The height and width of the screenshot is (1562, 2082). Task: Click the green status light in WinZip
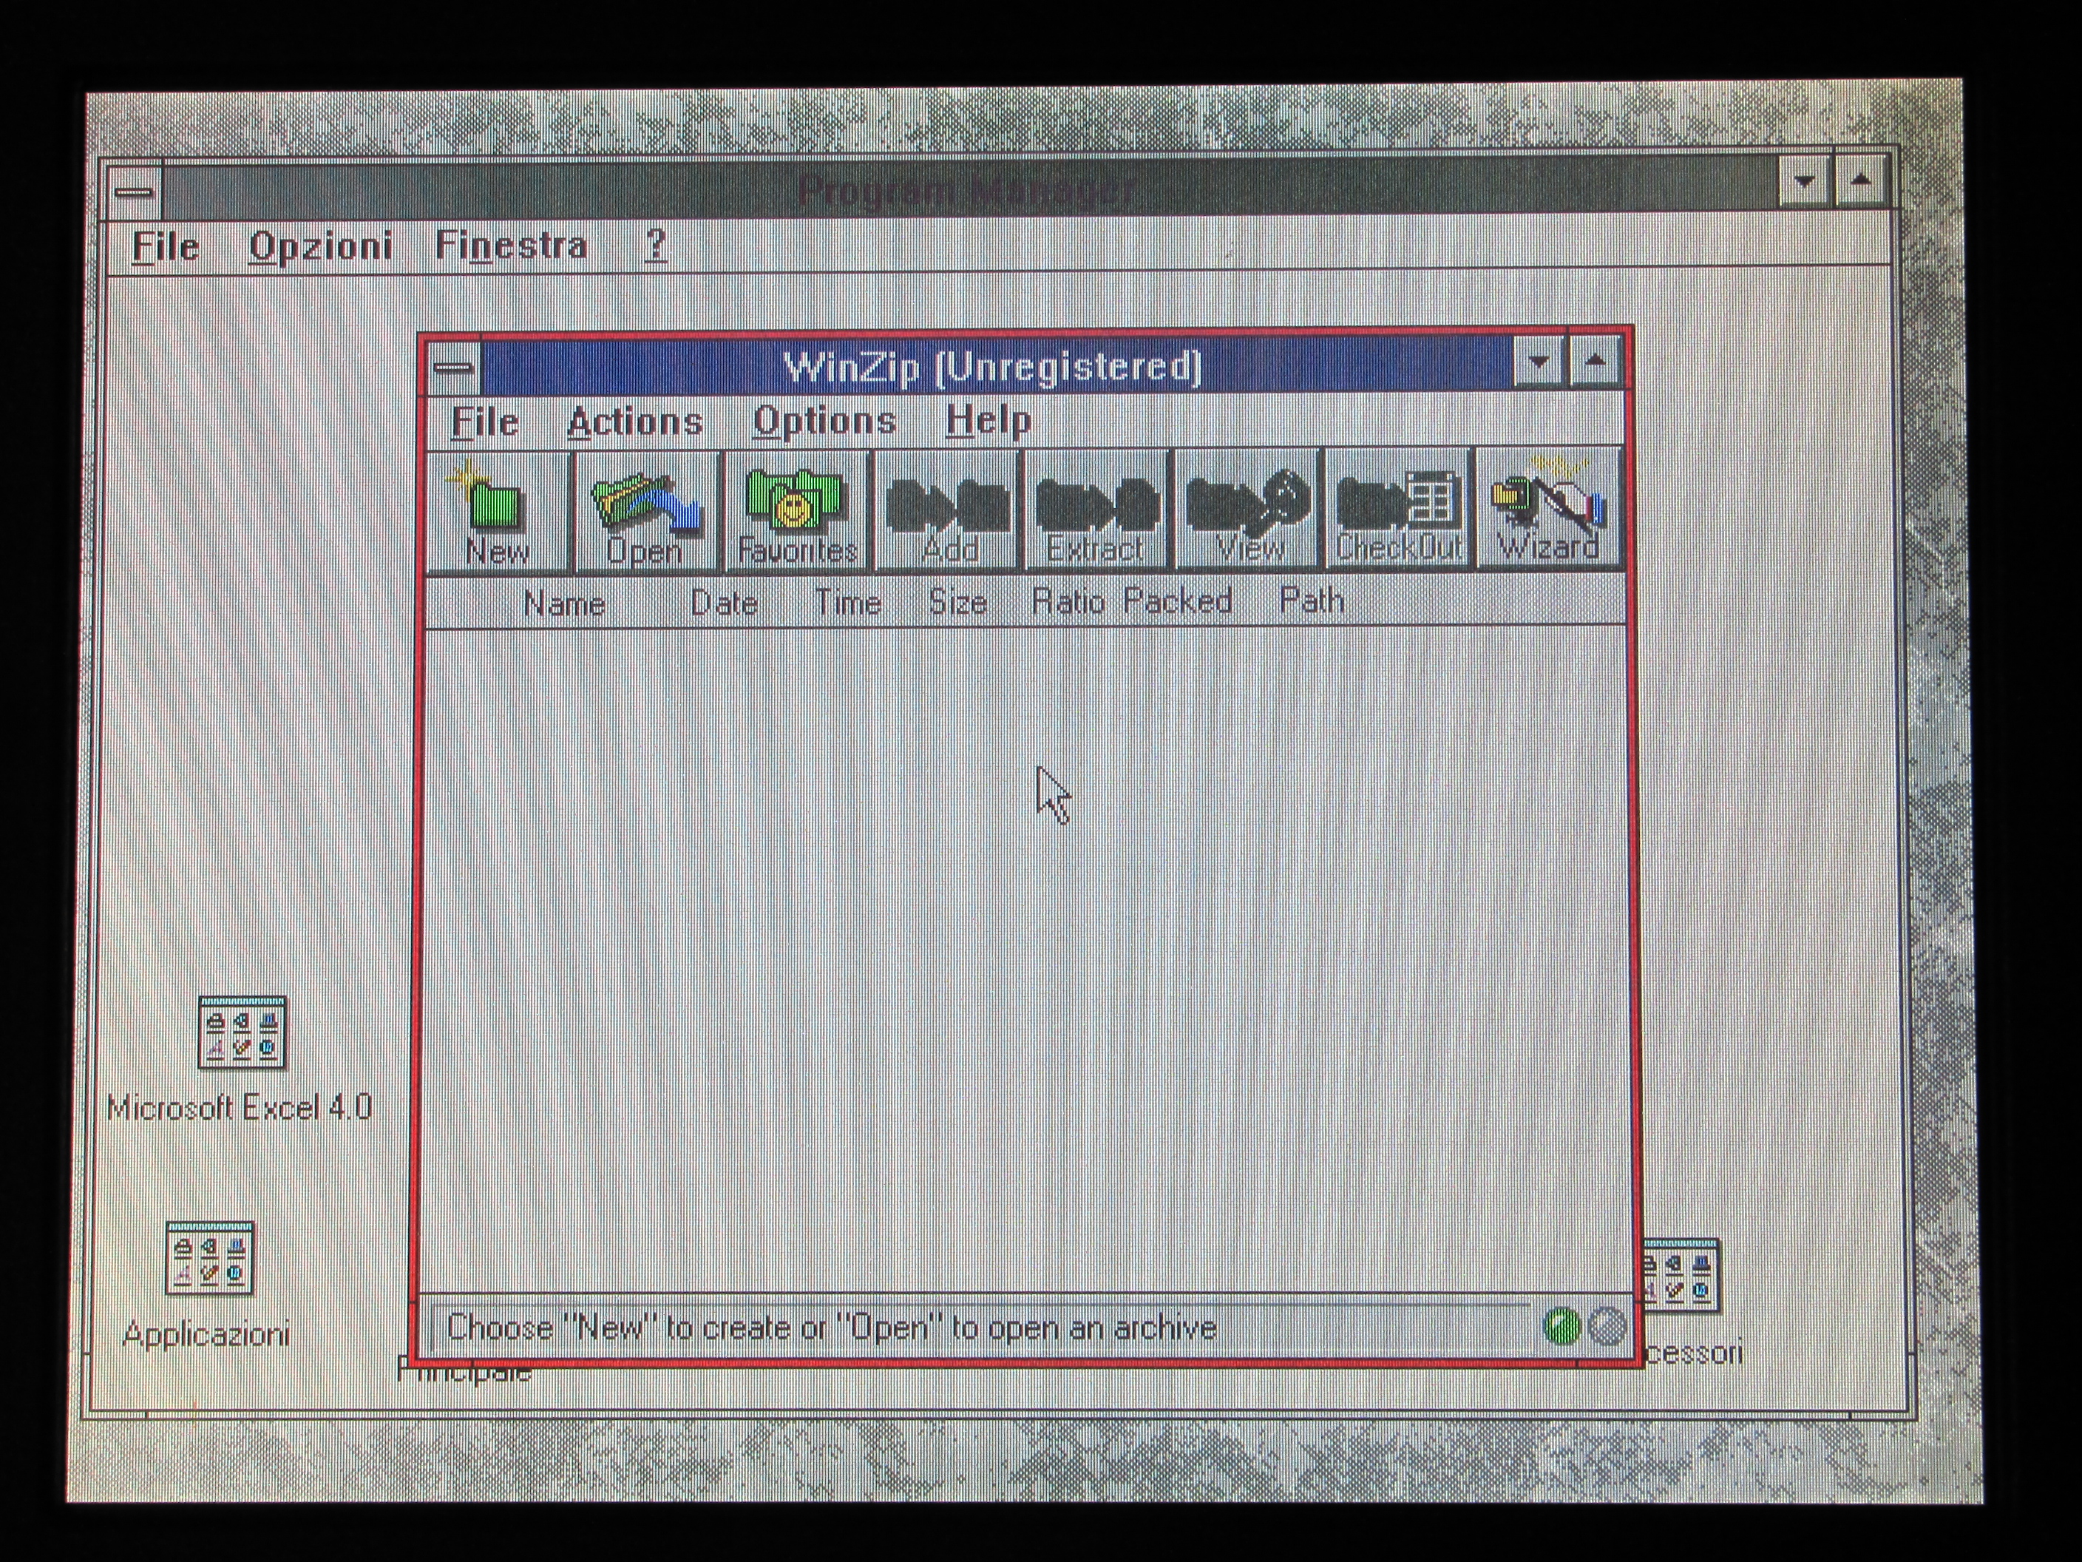[1561, 1328]
